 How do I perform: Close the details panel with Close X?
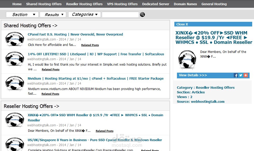point(182,24)
